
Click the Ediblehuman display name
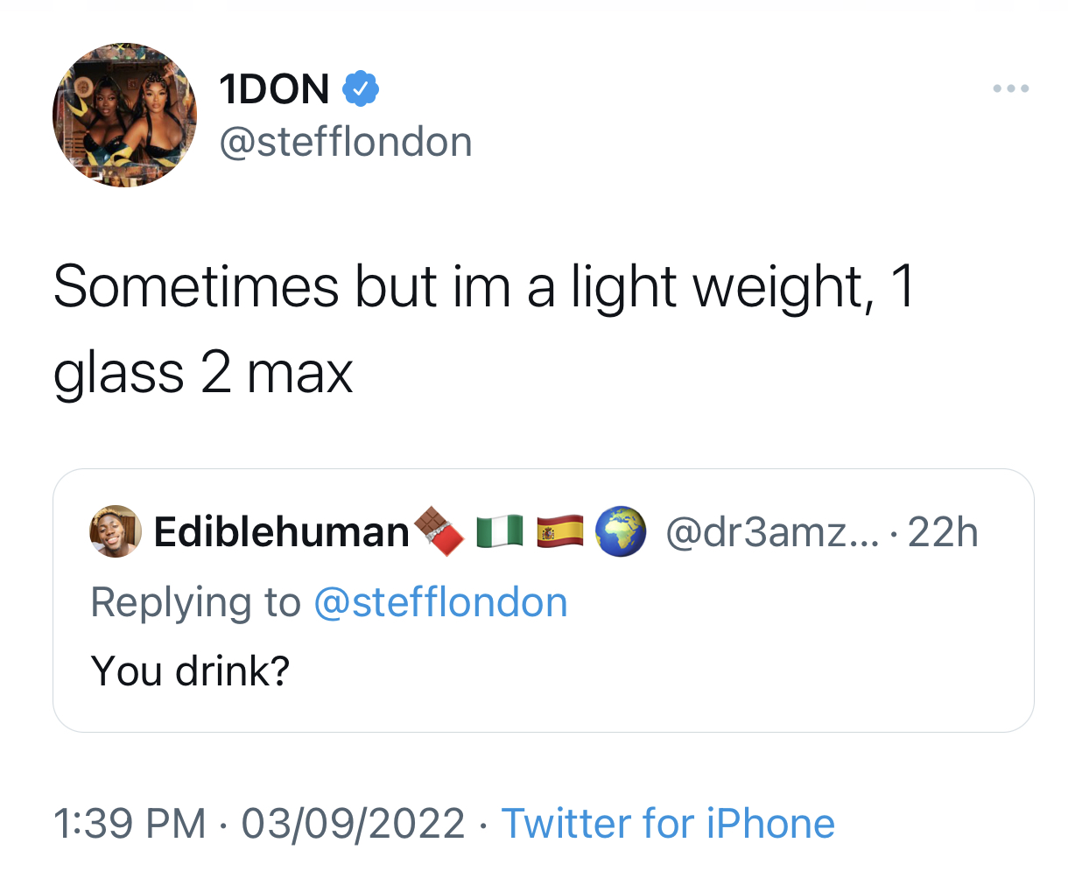(x=281, y=532)
